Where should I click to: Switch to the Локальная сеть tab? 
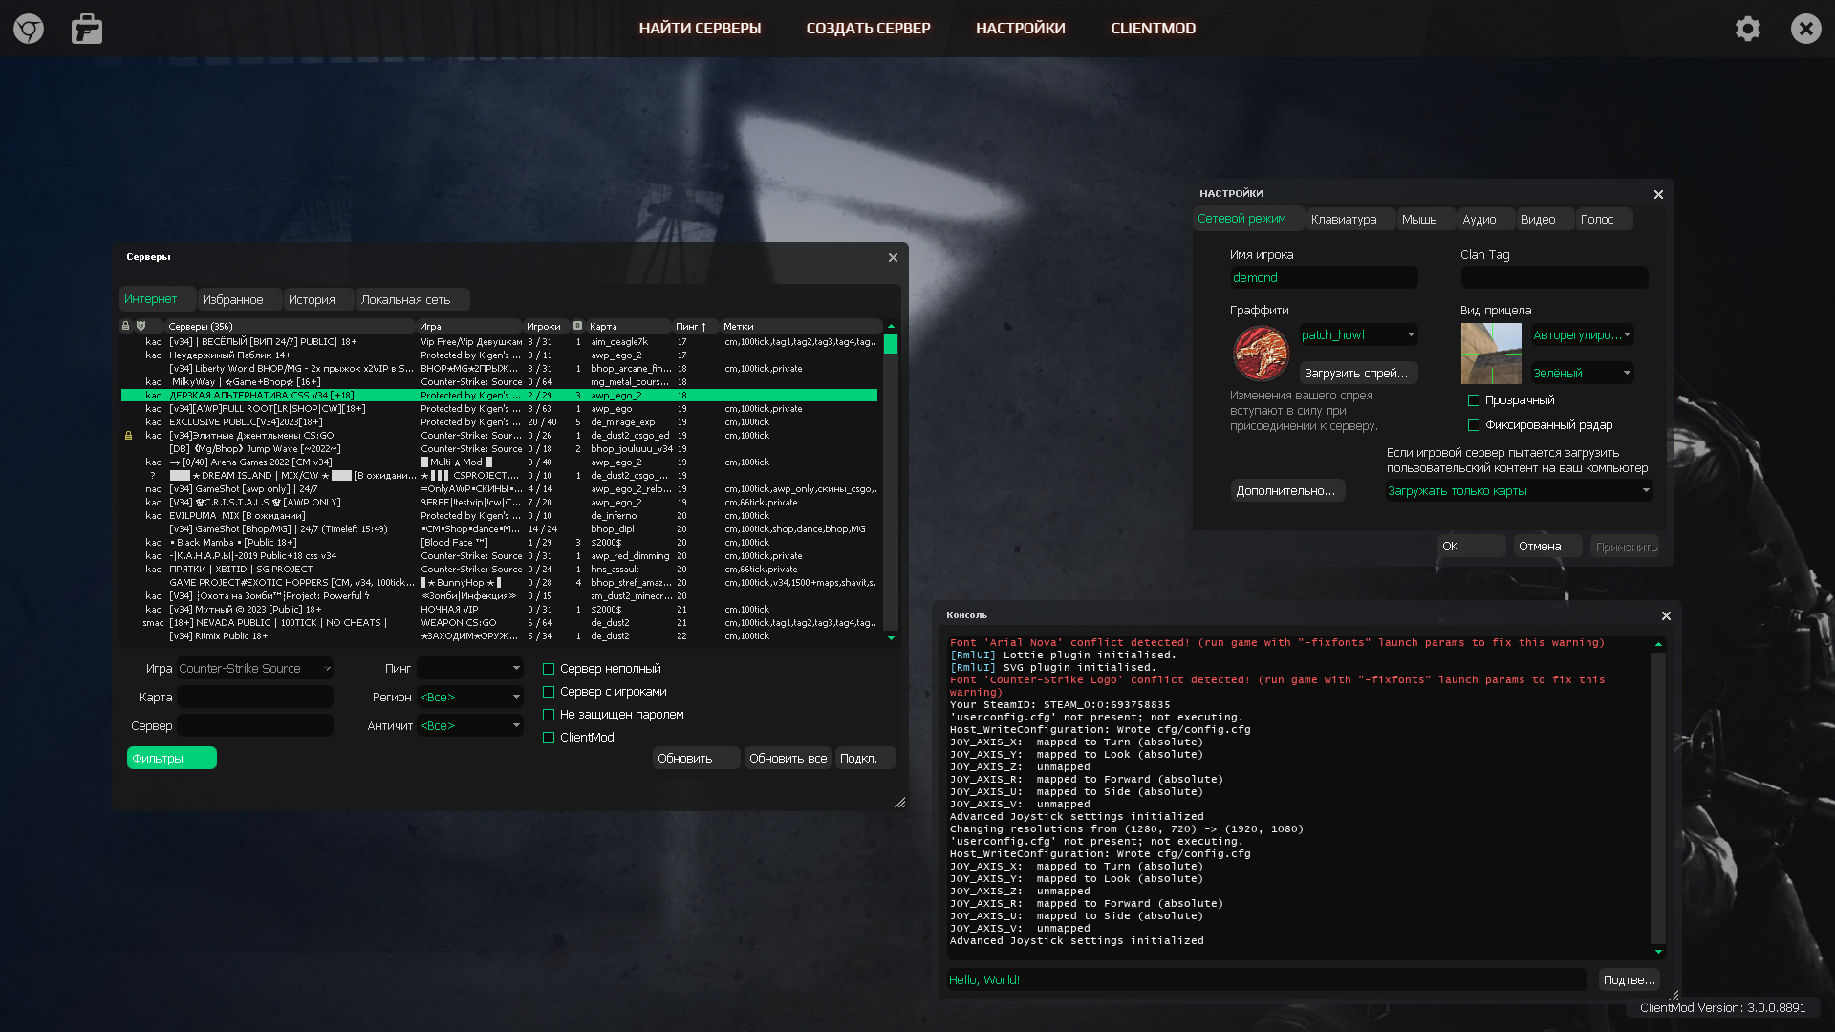(413, 299)
